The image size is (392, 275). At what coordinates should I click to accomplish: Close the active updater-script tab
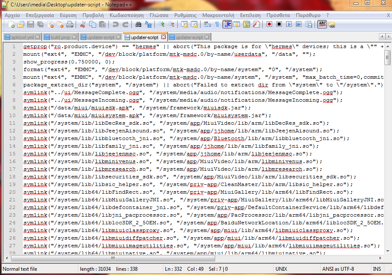[x=163, y=37]
